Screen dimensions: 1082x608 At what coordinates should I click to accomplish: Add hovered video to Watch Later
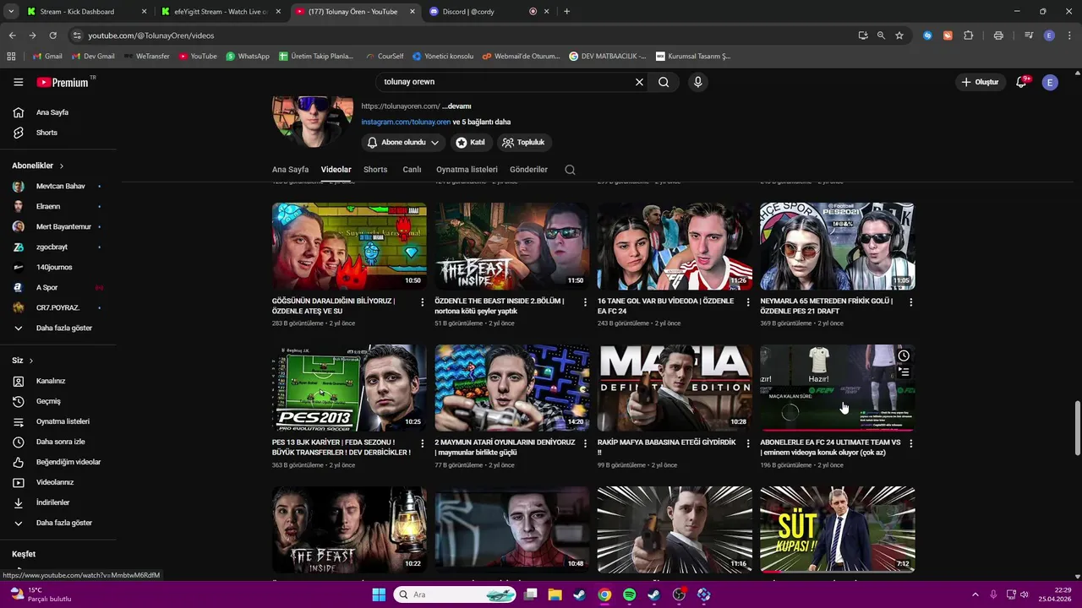click(x=904, y=356)
